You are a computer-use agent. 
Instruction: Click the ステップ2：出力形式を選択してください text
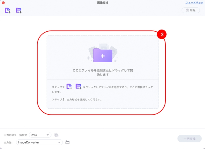77,100
